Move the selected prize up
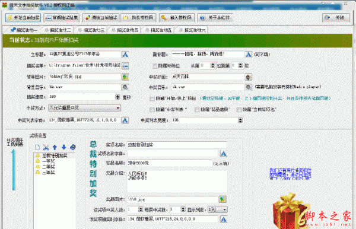Viewport: 356px width, 229px height. click(55, 147)
